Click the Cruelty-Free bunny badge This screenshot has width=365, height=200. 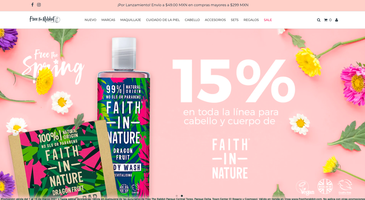[345, 187]
